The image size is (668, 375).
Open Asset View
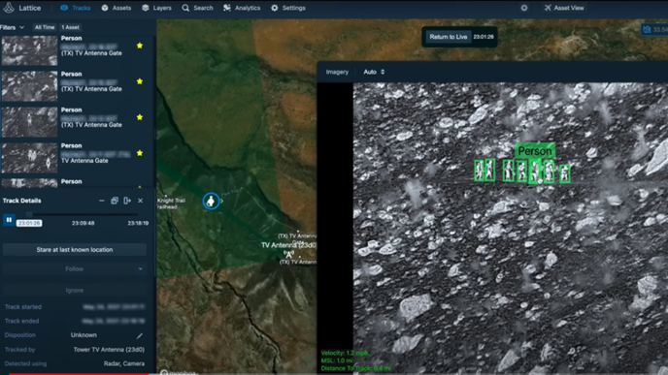564,8
